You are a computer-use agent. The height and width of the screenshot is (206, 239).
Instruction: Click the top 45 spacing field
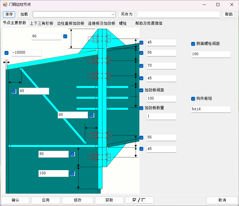(x=162, y=43)
